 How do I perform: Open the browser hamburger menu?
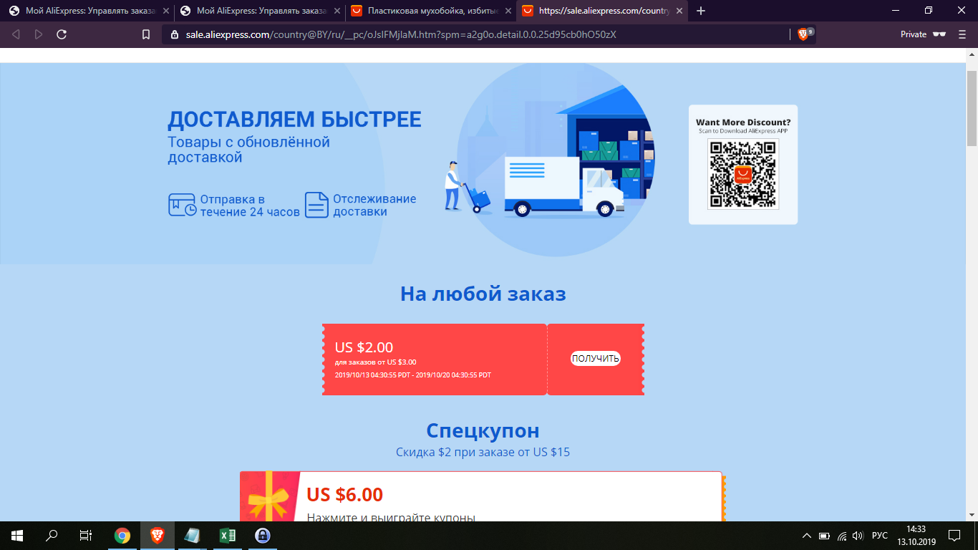[962, 34]
